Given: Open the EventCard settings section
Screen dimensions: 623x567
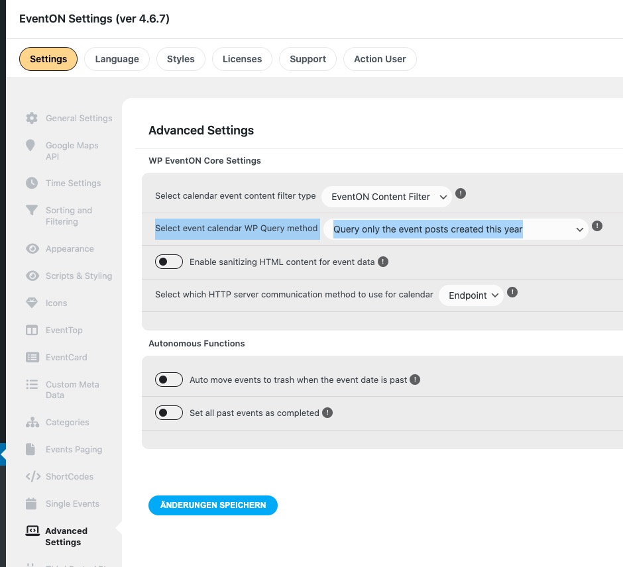Looking at the screenshot, I should (66, 357).
